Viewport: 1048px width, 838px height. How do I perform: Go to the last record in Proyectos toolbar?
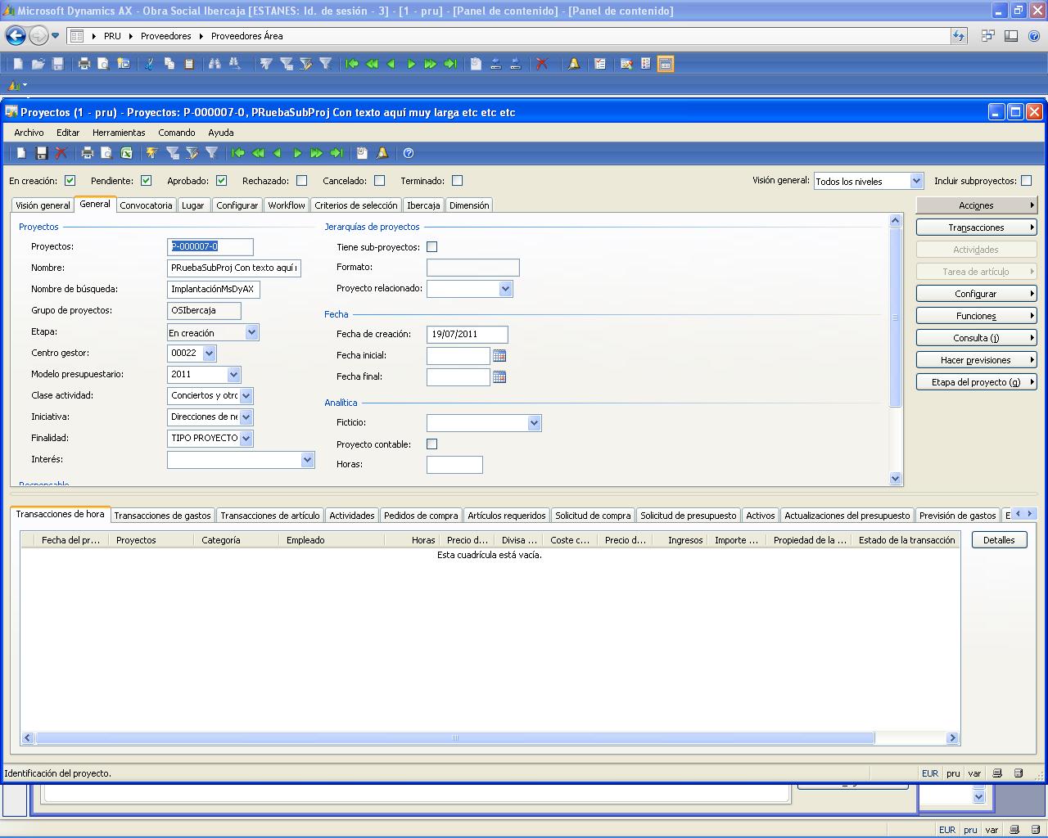(x=337, y=153)
